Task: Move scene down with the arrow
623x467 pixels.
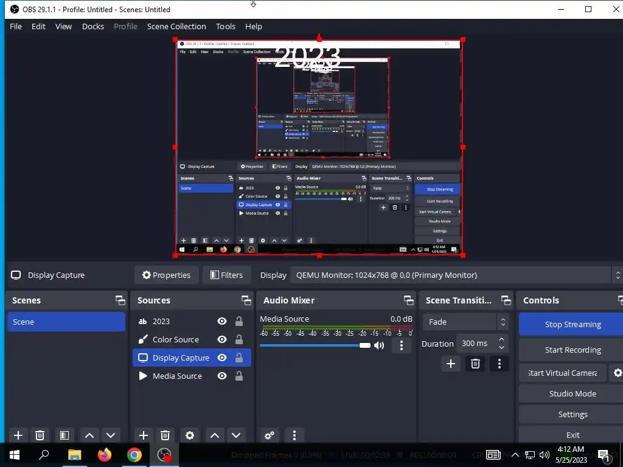Action: tap(111, 435)
